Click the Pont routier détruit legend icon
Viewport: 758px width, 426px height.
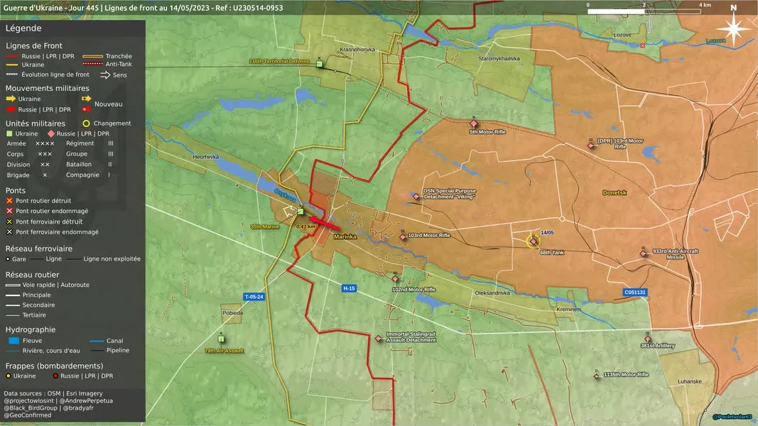9,201
